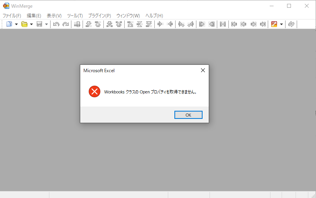Click the Auto Merge icon
Image resolution: width=316 pixels, height=198 pixels.
point(223,24)
